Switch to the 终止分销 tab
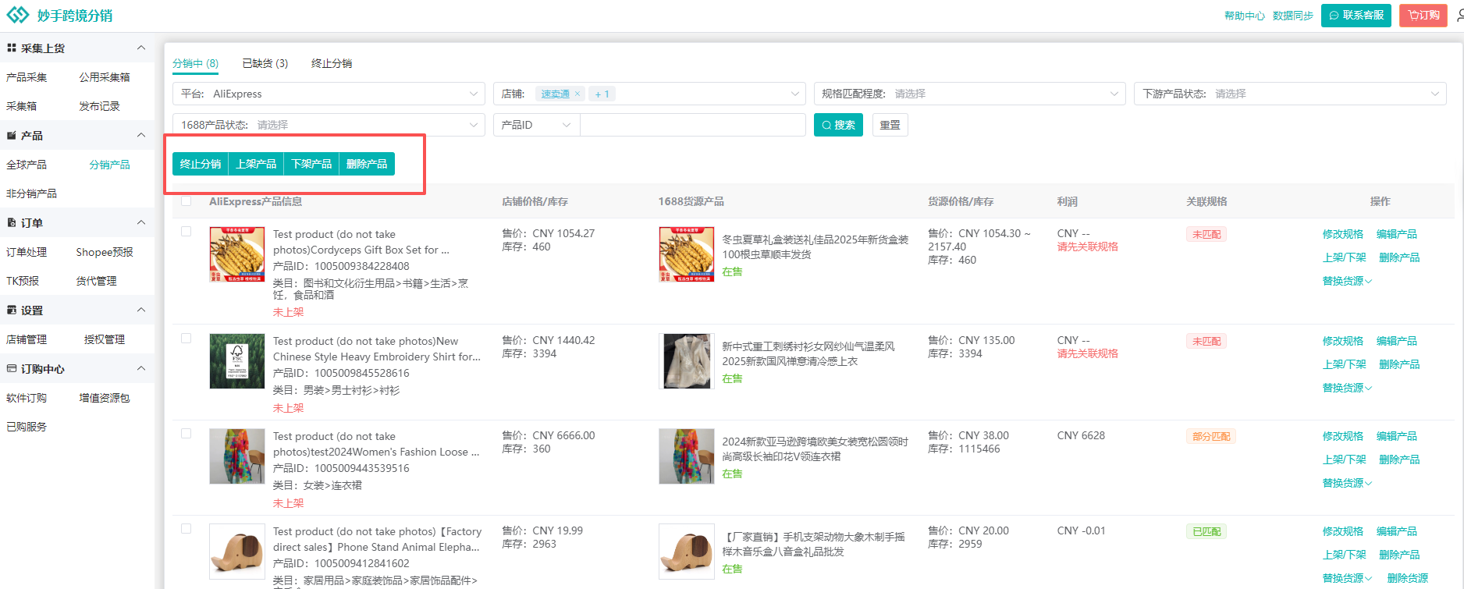This screenshot has width=1464, height=589. coord(332,63)
